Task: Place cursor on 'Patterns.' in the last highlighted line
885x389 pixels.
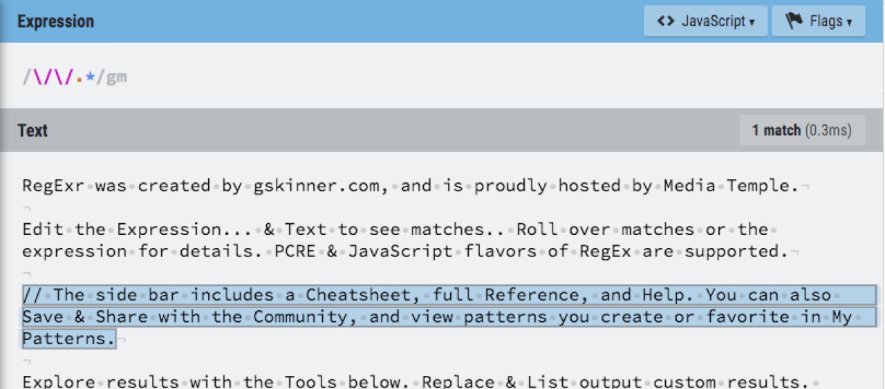Action: tap(68, 339)
